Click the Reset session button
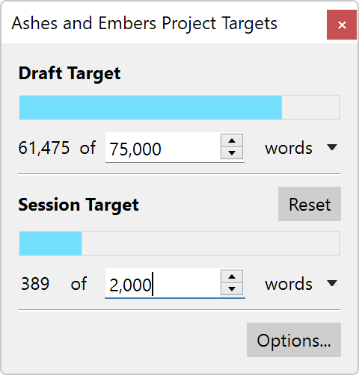The height and width of the screenshot is (375, 359). coord(310,204)
